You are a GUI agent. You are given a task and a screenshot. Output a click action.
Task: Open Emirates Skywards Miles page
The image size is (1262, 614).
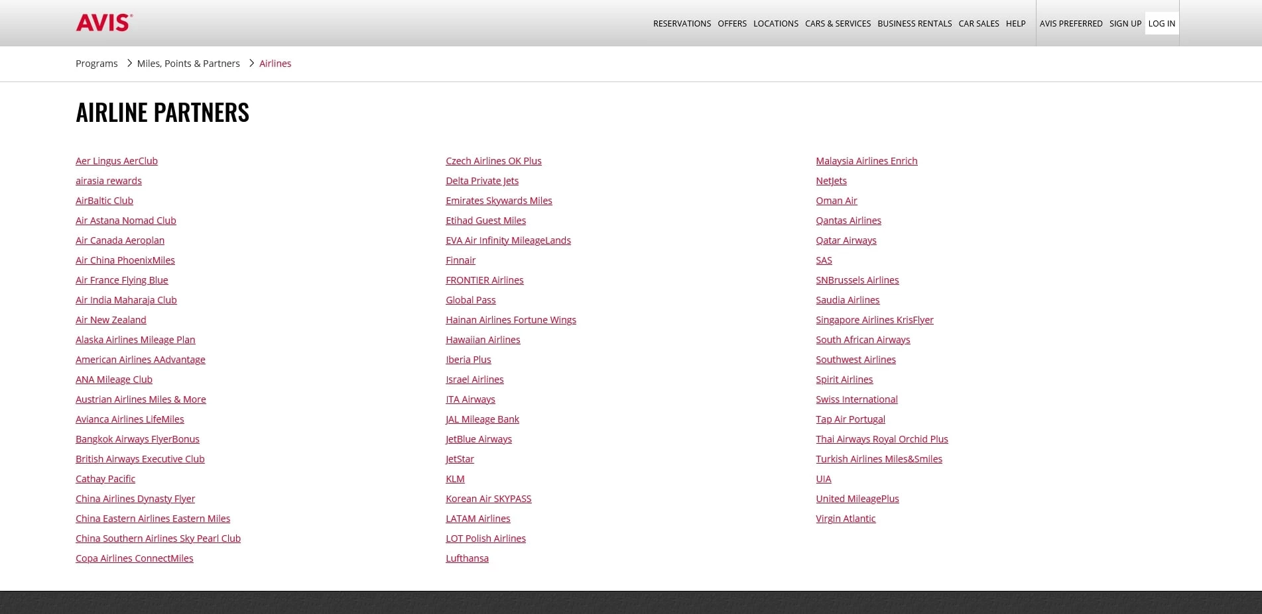point(499,201)
